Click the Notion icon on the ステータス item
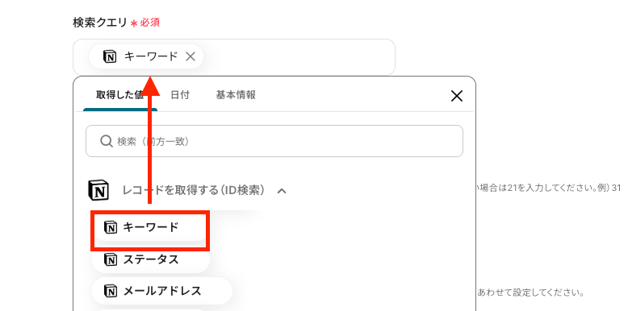The width and height of the screenshot is (628, 311). pyautogui.click(x=110, y=259)
